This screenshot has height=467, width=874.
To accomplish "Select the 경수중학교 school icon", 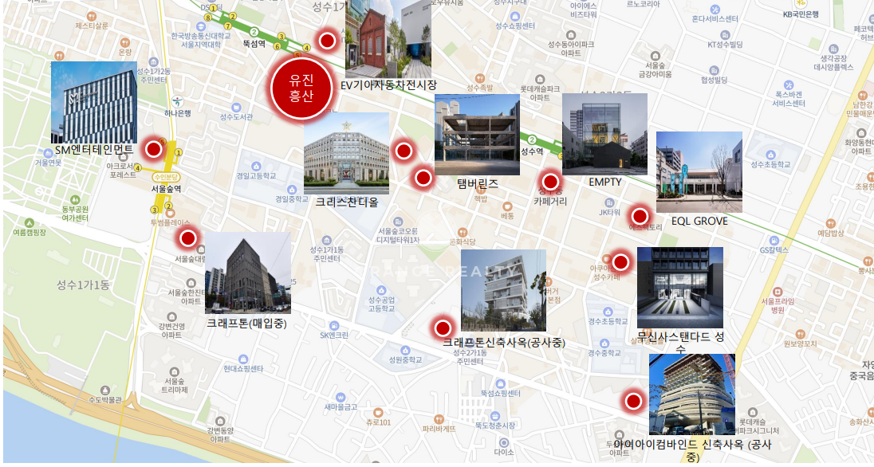I will click(604, 343).
